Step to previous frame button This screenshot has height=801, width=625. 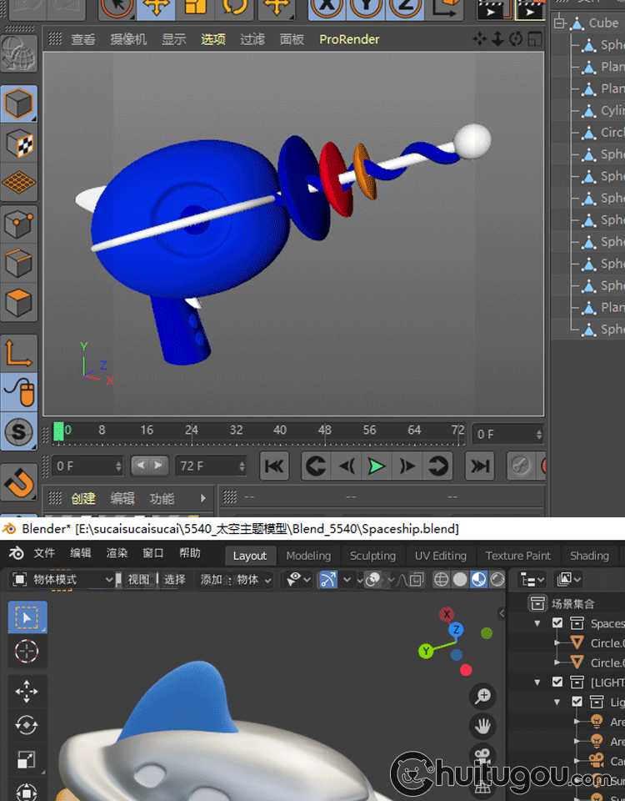[347, 466]
